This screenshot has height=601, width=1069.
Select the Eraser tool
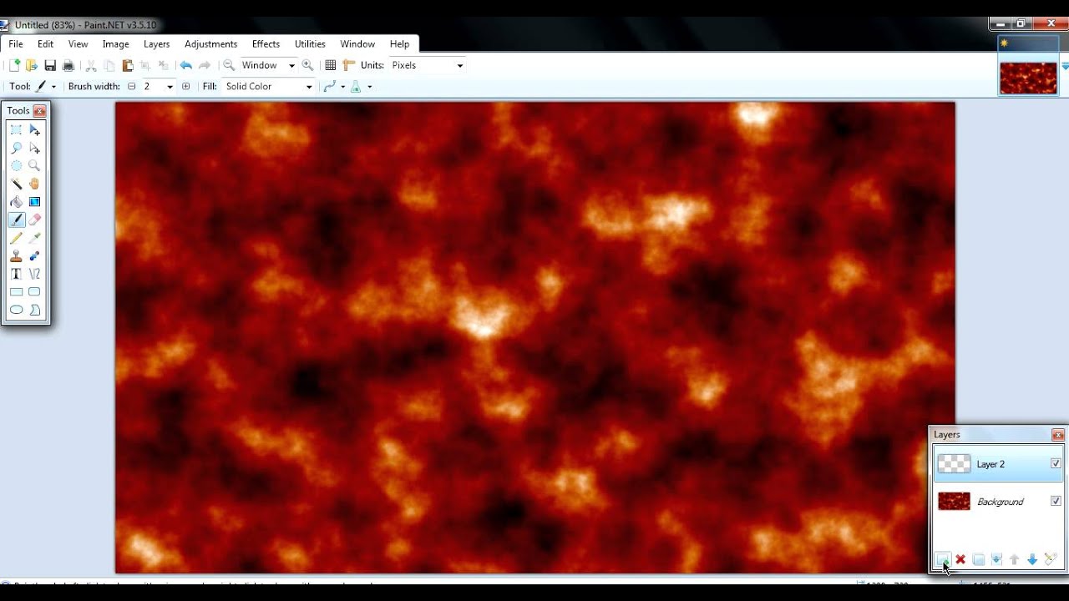[x=34, y=220]
